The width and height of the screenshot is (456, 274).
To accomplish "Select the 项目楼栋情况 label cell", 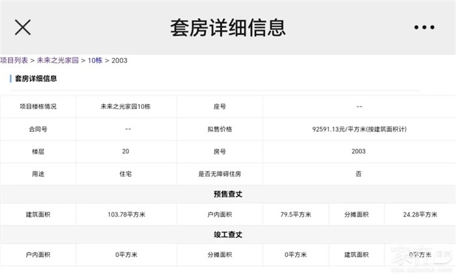I will (x=38, y=106).
